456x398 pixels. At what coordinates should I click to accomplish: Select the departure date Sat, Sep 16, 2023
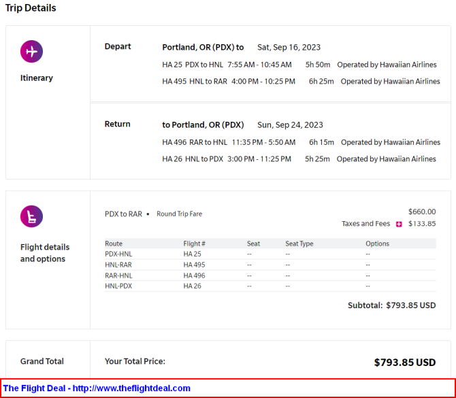pos(289,48)
